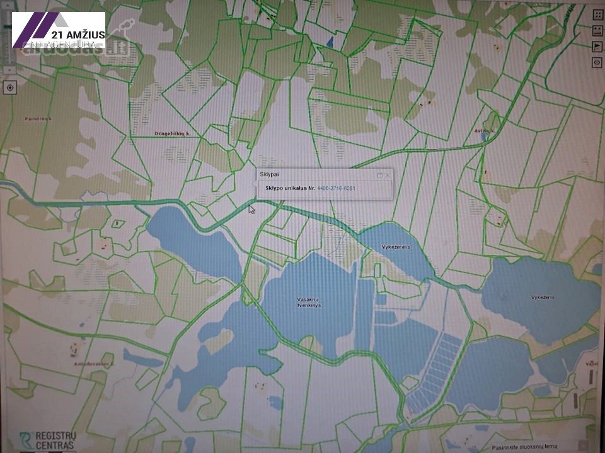This screenshot has width=605, height=453.
Task: Click the zoom-out button below the zoom slider
Action: click(x=9, y=70)
